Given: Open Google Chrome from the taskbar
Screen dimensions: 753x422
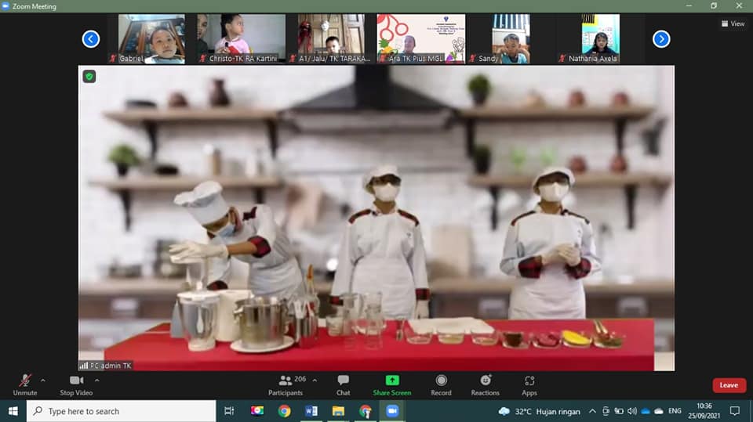Looking at the screenshot, I should [x=284, y=411].
